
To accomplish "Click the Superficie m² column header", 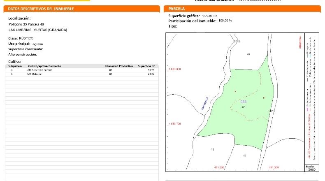I will click(x=146, y=66).
